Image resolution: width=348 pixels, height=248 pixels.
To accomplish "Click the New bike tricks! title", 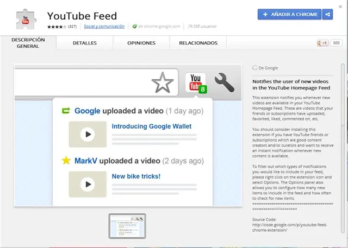I will click(x=136, y=176).
